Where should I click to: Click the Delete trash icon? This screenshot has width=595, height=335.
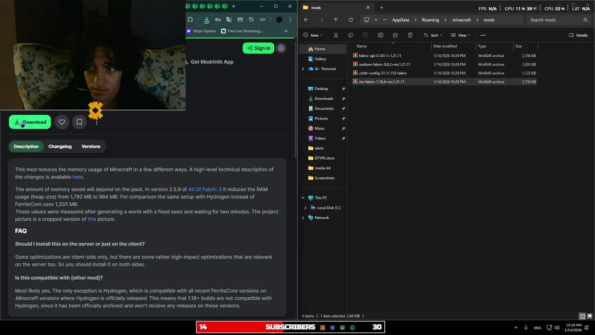[x=410, y=35]
